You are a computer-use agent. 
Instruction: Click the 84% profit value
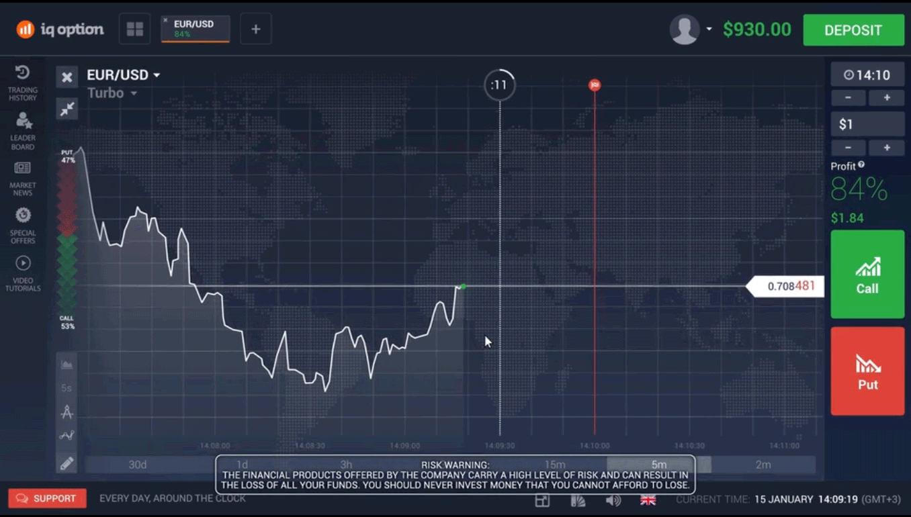pyautogui.click(x=859, y=189)
